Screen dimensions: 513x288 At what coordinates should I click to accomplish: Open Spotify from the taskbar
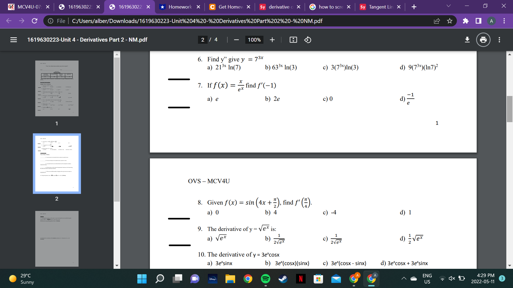click(x=266, y=279)
